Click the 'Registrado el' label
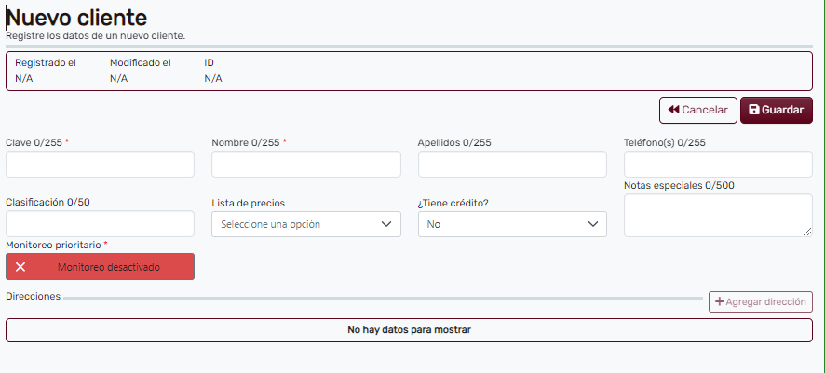 46,63
